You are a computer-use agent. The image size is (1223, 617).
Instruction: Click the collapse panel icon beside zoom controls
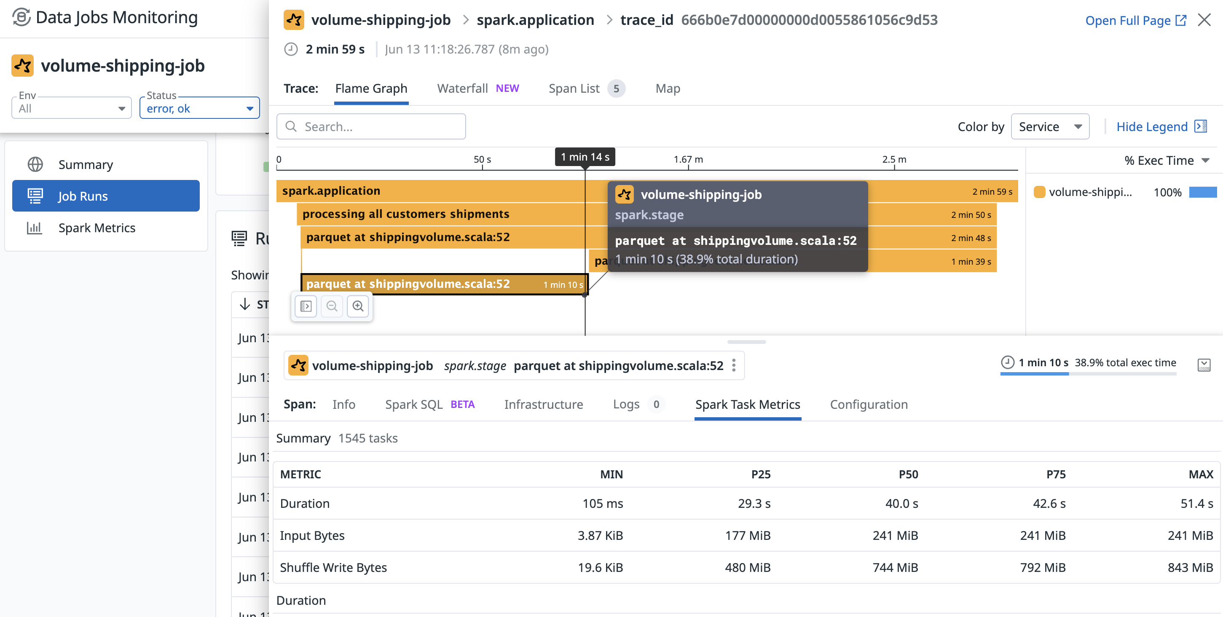tap(306, 306)
